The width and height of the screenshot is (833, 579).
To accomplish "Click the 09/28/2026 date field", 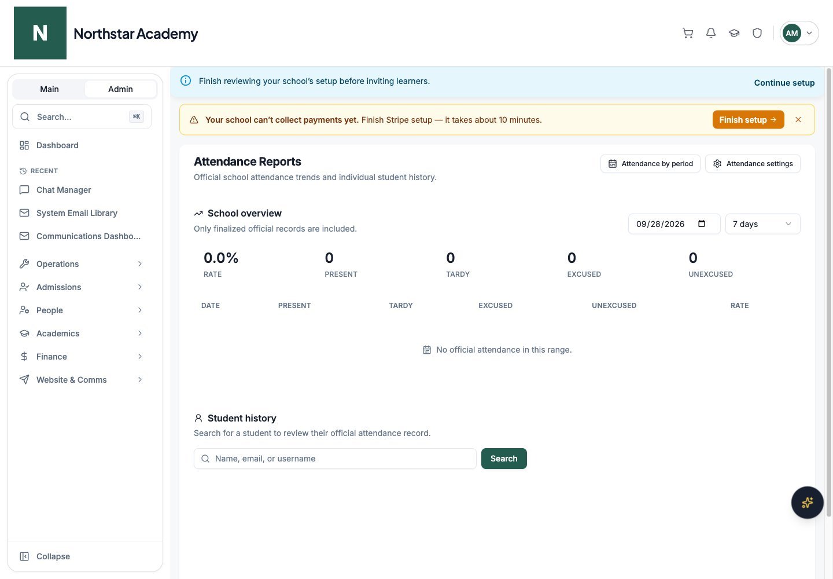I will click(x=674, y=224).
